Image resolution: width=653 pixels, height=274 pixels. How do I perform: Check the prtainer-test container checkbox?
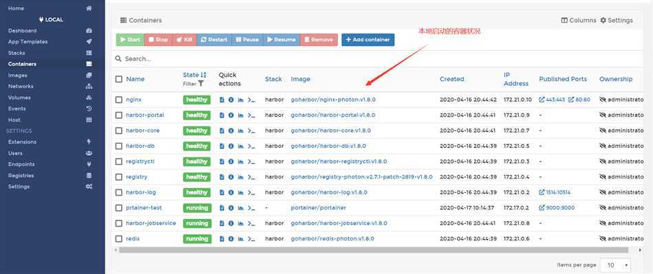click(118, 208)
